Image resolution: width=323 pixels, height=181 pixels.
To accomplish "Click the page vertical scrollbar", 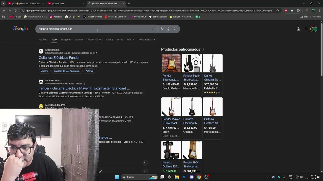I will click(x=321, y=50).
